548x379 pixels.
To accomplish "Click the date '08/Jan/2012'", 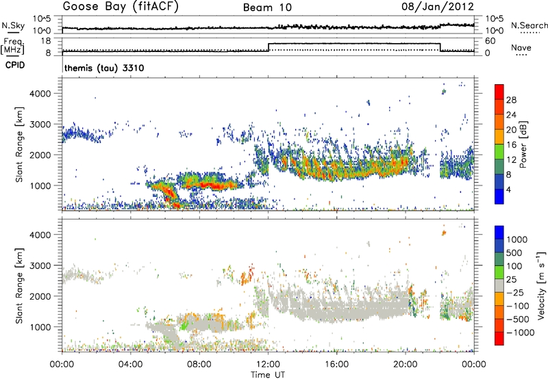I will click(x=438, y=6).
